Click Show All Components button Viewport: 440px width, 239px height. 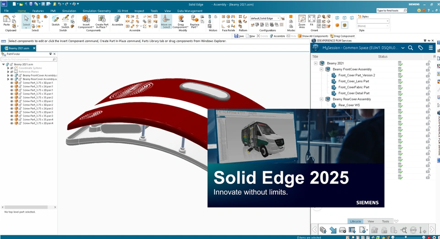click(313, 36)
